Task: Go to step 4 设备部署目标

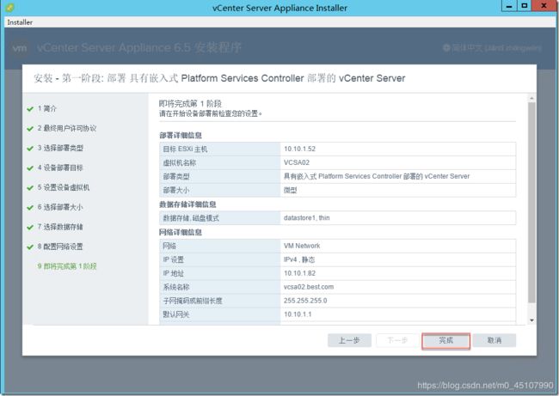Action: tap(60, 168)
